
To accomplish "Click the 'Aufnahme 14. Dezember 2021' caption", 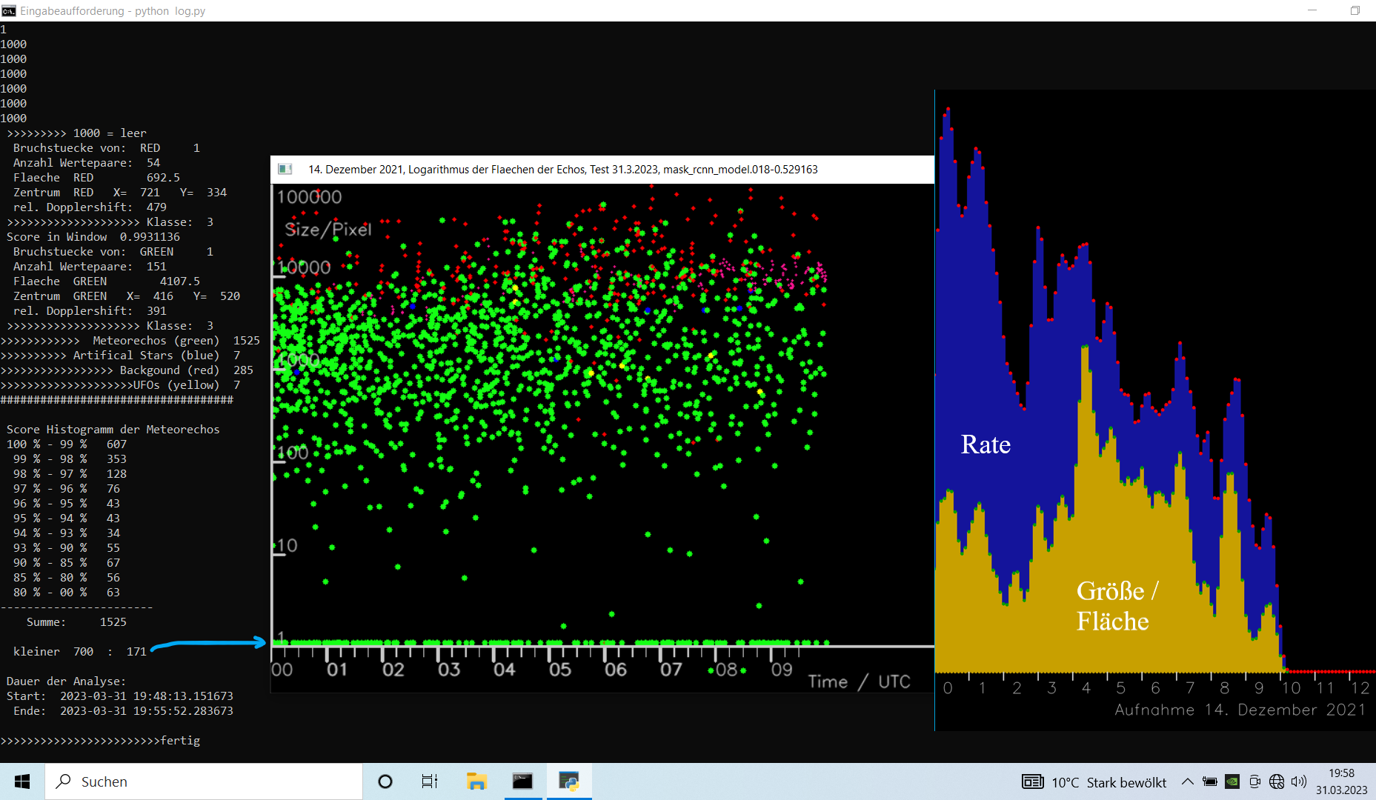I will [x=1240, y=710].
